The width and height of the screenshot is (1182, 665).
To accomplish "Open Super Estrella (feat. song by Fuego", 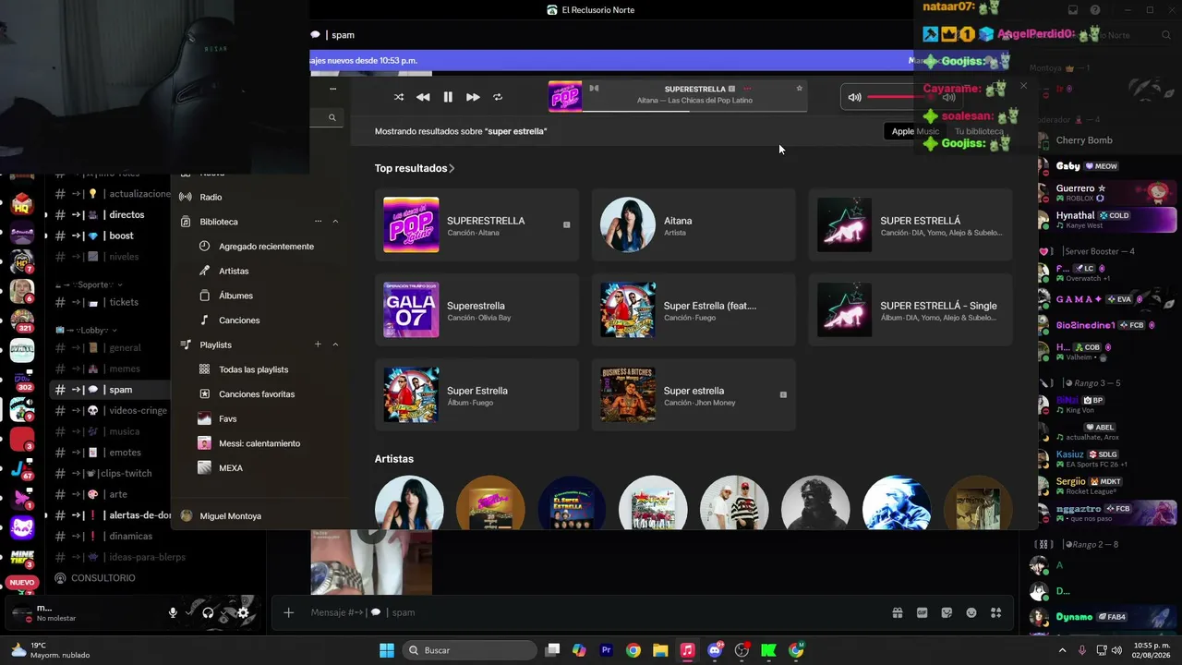I will coord(694,309).
